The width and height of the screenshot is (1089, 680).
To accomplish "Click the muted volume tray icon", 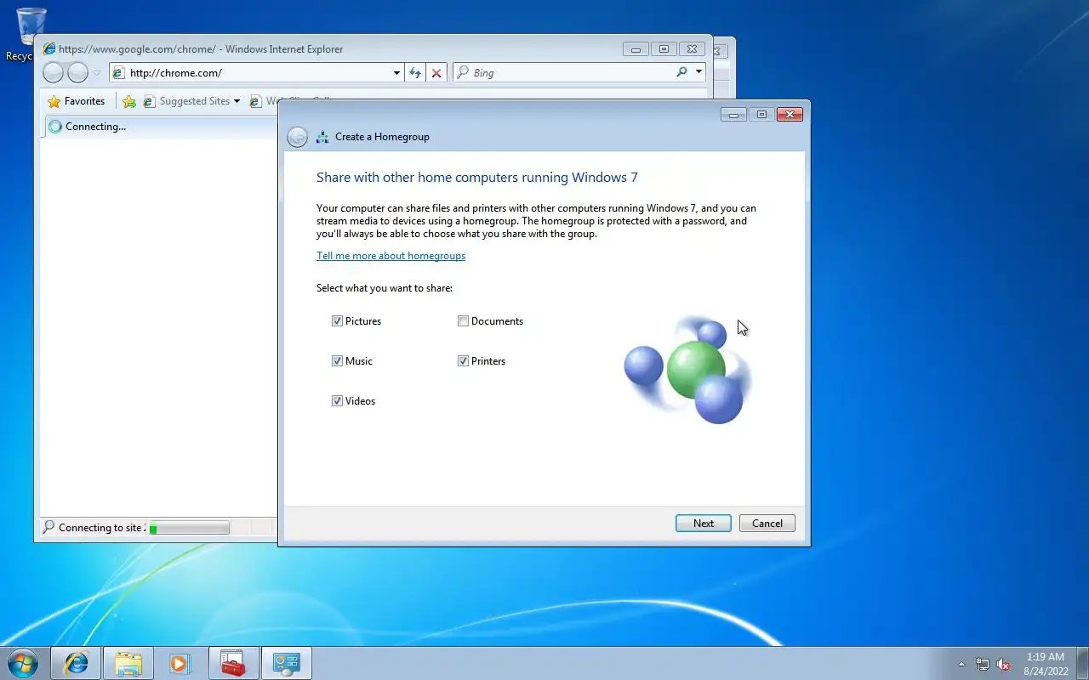I will (1003, 664).
